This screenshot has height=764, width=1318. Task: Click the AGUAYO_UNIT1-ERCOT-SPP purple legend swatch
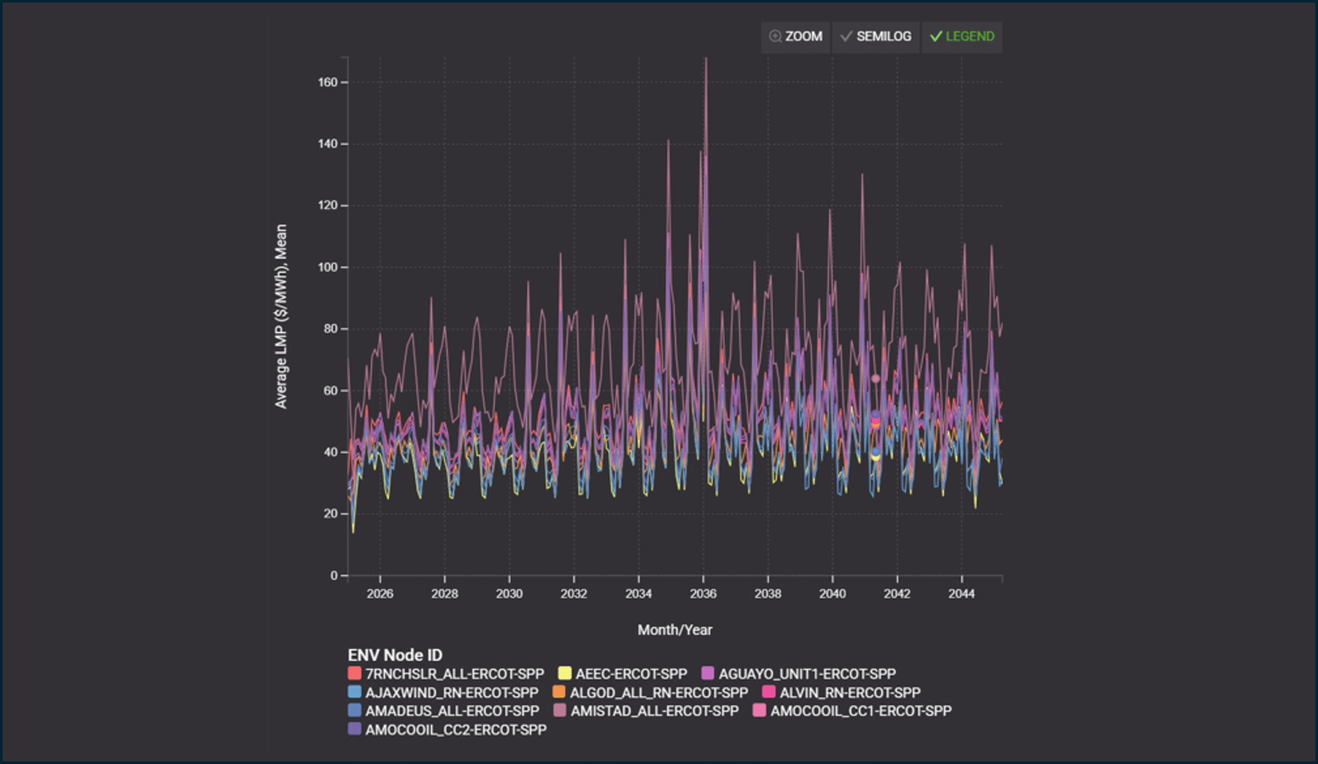707,673
